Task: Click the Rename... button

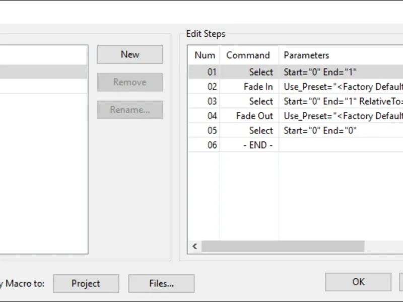Action: pos(130,110)
